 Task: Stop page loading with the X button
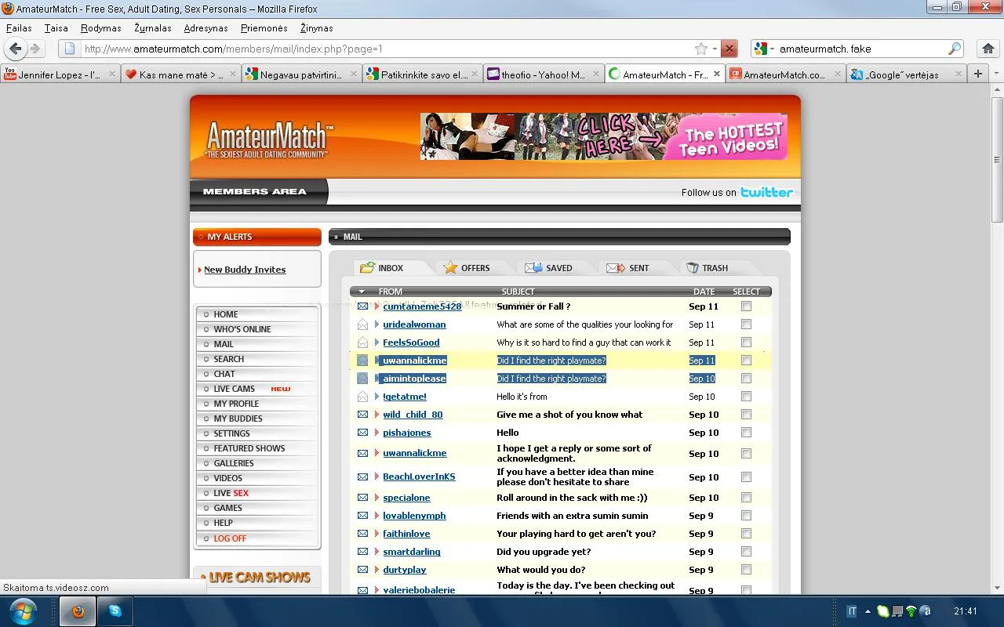coord(729,49)
